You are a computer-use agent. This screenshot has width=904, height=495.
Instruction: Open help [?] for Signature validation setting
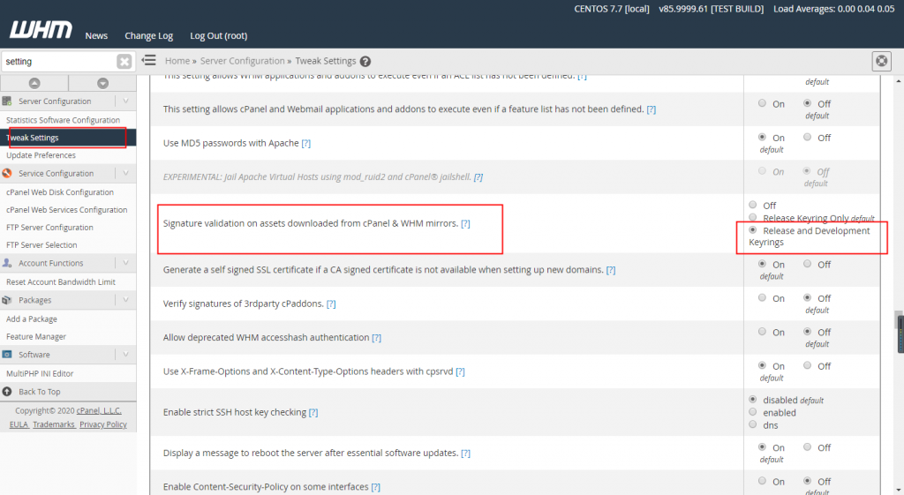465,223
